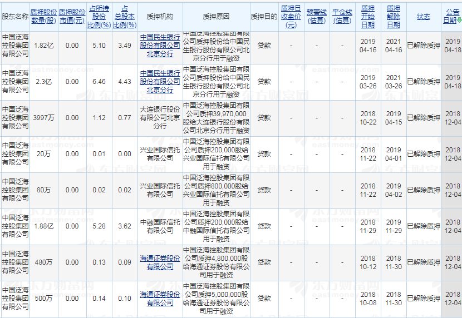Sort by 质押解除日期 column header

(393, 16)
